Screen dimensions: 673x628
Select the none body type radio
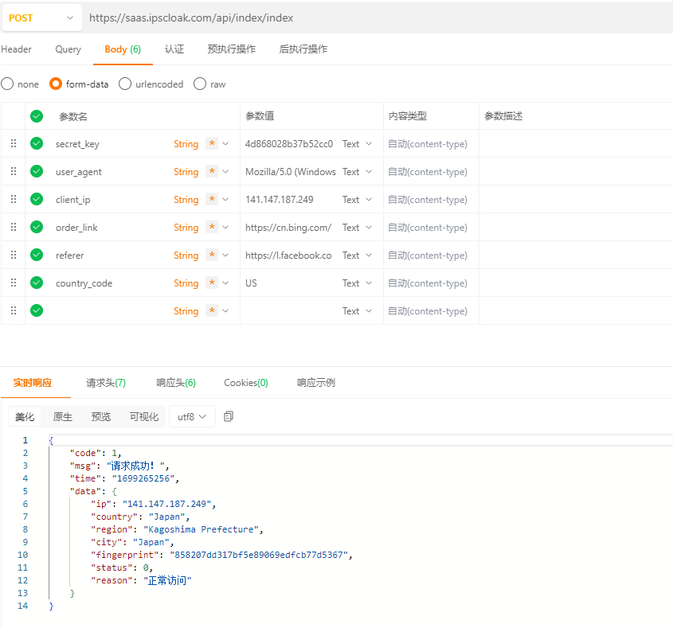[x=7, y=84]
